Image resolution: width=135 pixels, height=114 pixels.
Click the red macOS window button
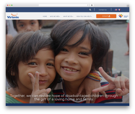tap(8, 5)
